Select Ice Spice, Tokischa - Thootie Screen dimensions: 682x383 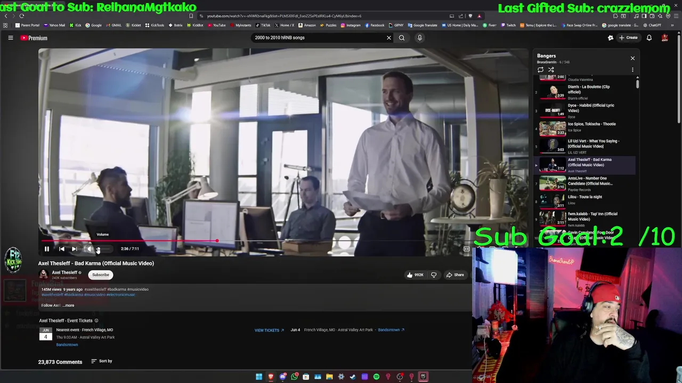584,128
